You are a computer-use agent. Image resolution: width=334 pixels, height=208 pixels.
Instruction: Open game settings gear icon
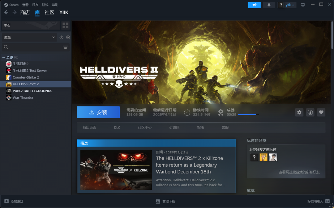point(299,112)
